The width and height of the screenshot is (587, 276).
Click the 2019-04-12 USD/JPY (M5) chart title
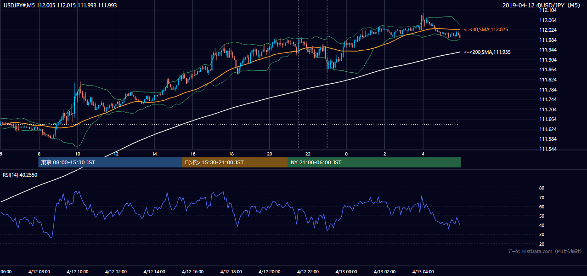point(542,5)
